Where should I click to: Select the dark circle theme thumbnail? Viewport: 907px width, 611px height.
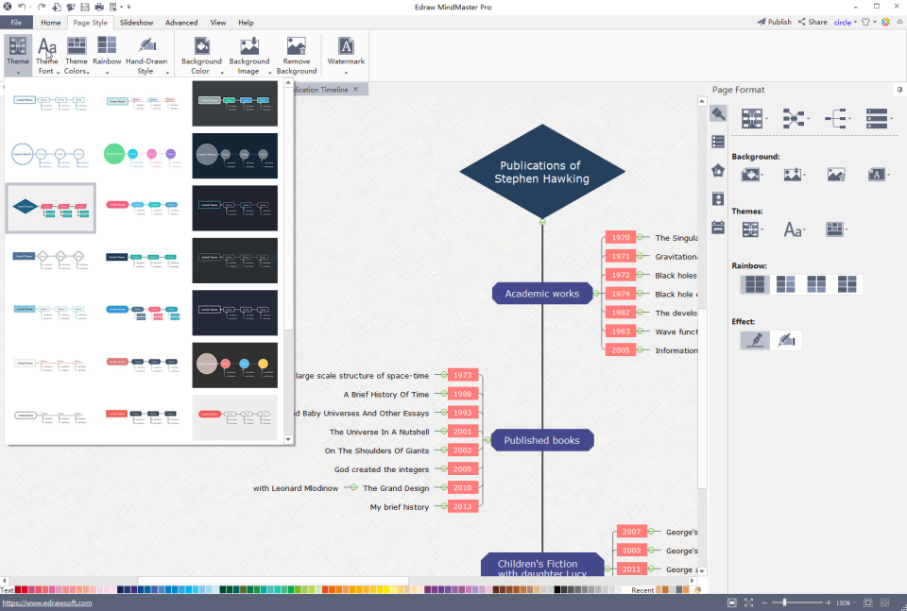tap(235, 156)
